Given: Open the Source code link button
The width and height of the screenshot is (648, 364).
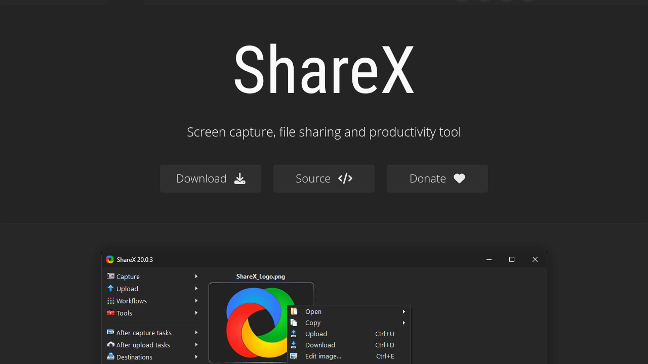Looking at the screenshot, I should (324, 179).
